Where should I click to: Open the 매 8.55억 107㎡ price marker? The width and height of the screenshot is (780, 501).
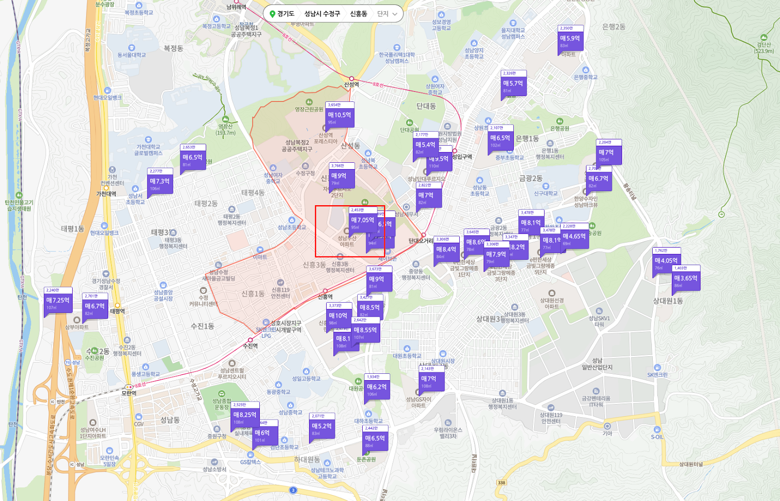click(366, 330)
